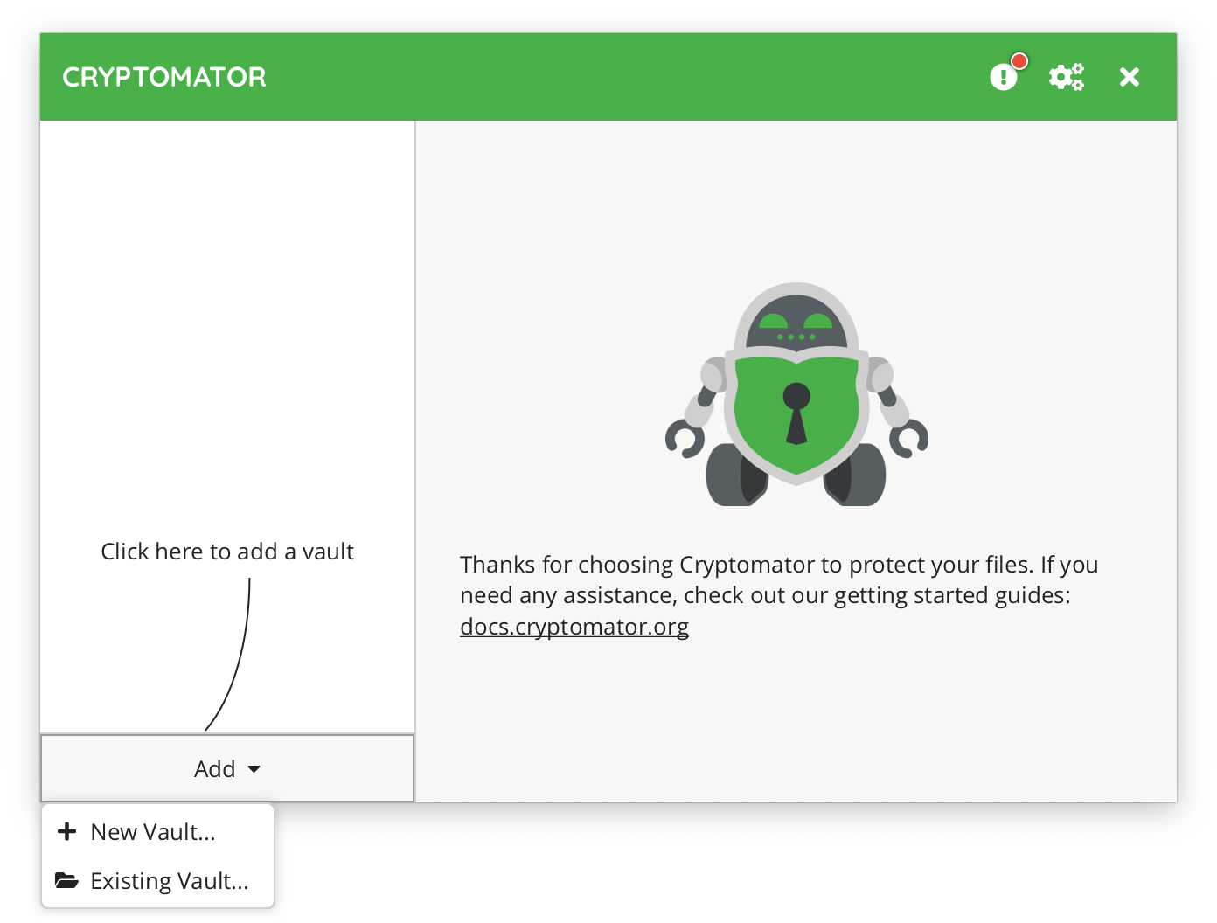
Task: Click the open-folder icon beside Existing Vault
Action: pos(66,880)
